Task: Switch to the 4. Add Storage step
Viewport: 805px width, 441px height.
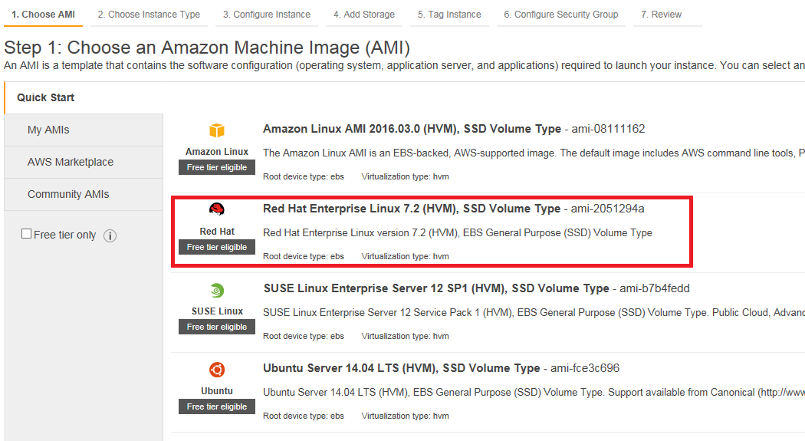Action: click(364, 15)
